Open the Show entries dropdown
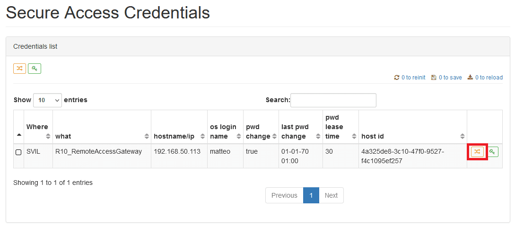Screen dimensions: 515x227 [47, 100]
